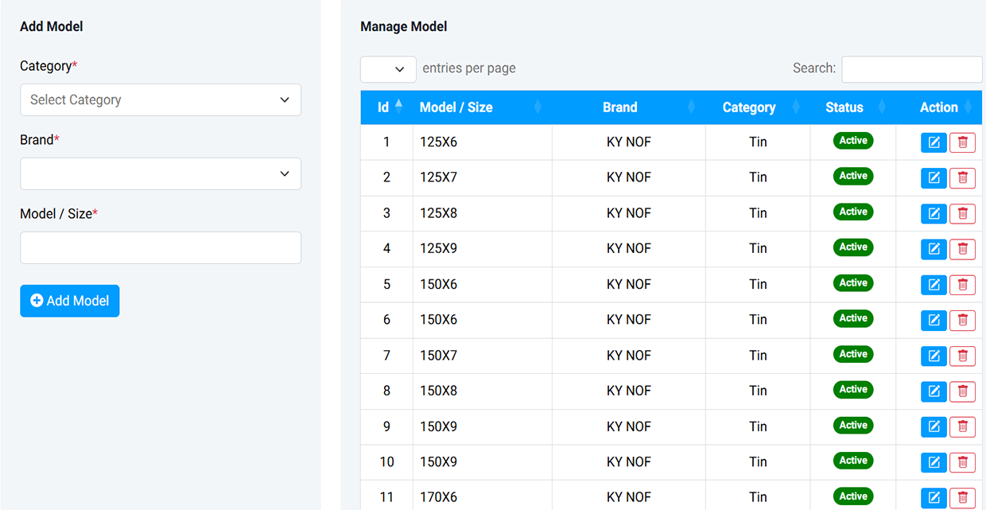Click into the Search box
The height and width of the screenshot is (510, 986).
click(912, 69)
